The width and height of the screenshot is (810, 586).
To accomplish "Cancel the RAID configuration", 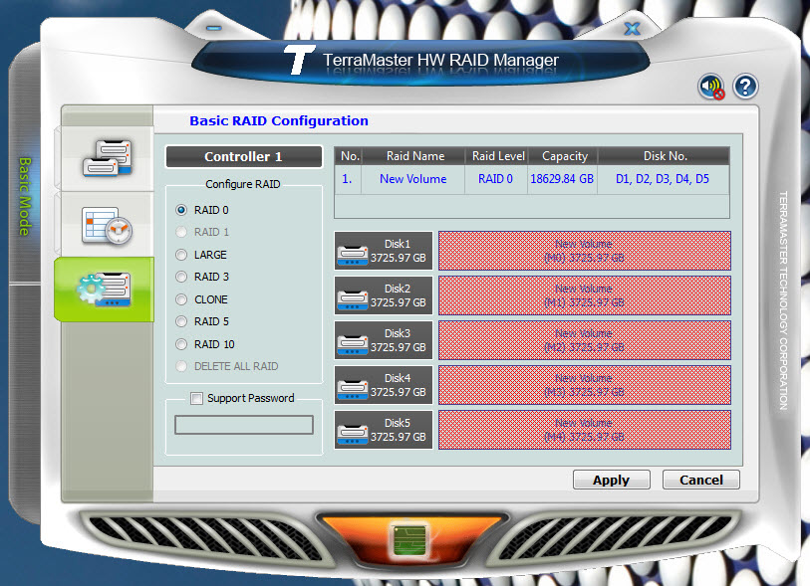I will tap(701, 480).
